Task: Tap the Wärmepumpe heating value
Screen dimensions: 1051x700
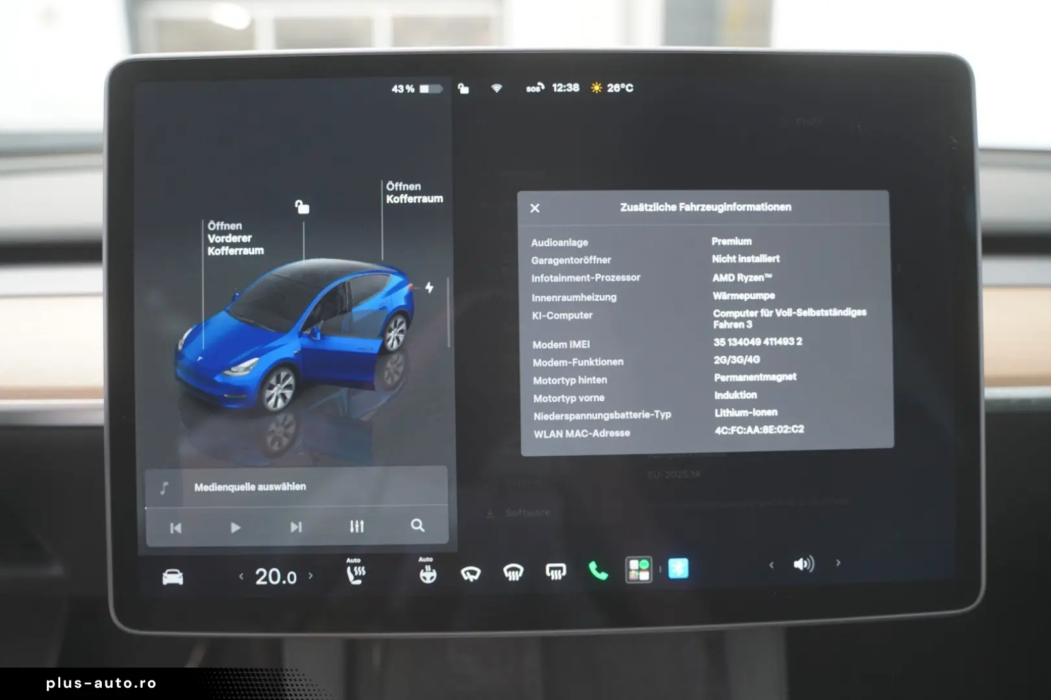Action: [744, 296]
